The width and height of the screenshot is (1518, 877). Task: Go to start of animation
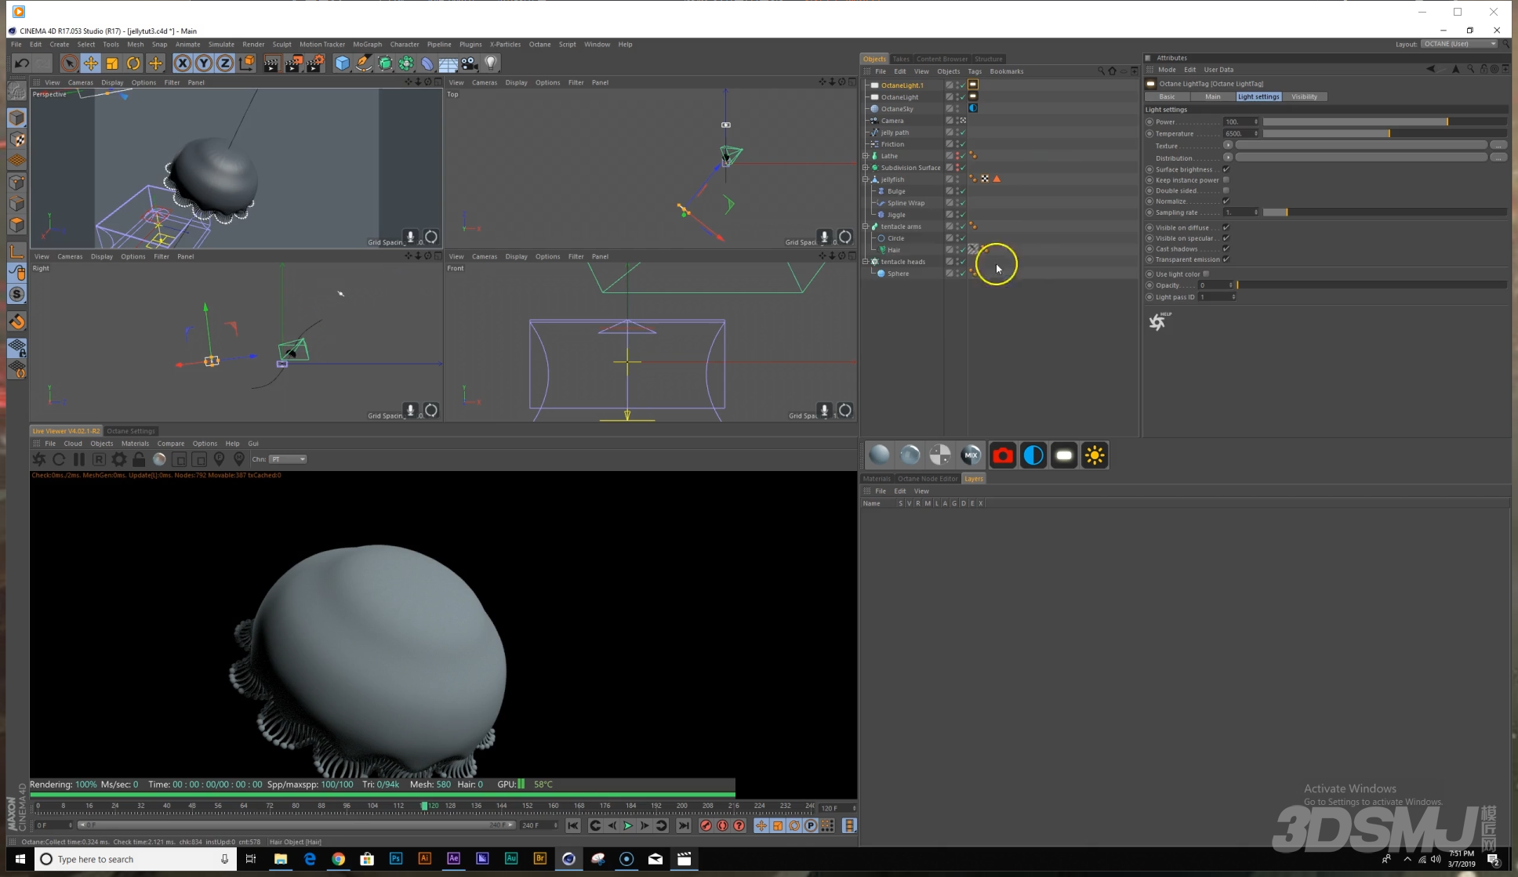[x=573, y=825]
